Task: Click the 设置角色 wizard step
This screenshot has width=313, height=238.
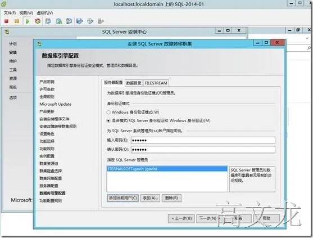Action: pyautogui.click(x=47, y=134)
